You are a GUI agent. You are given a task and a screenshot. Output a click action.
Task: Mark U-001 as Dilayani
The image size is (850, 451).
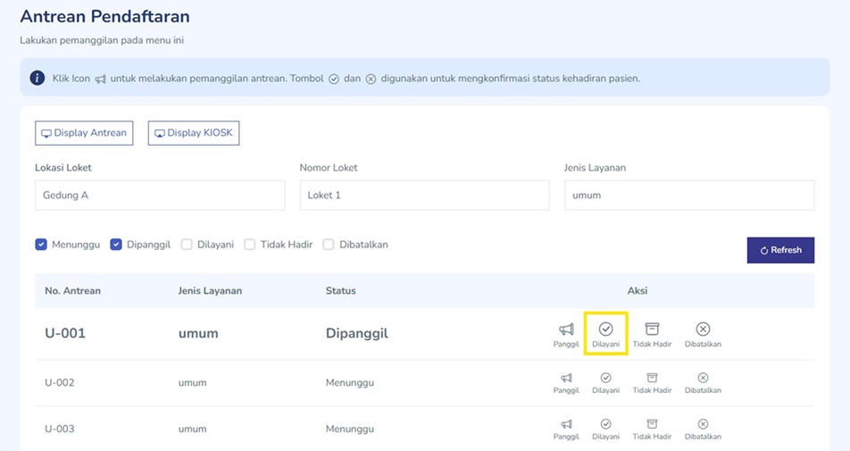[x=605, y=329]
